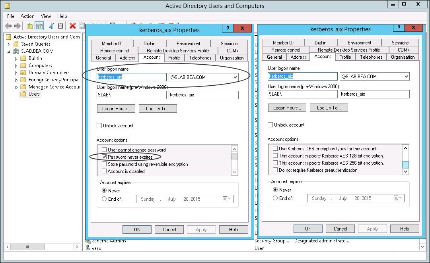The height and width of the screenshot is (263, 430).
Task: Click Logon Hours... button in left dialog
Action: click(x=116, y=109)
